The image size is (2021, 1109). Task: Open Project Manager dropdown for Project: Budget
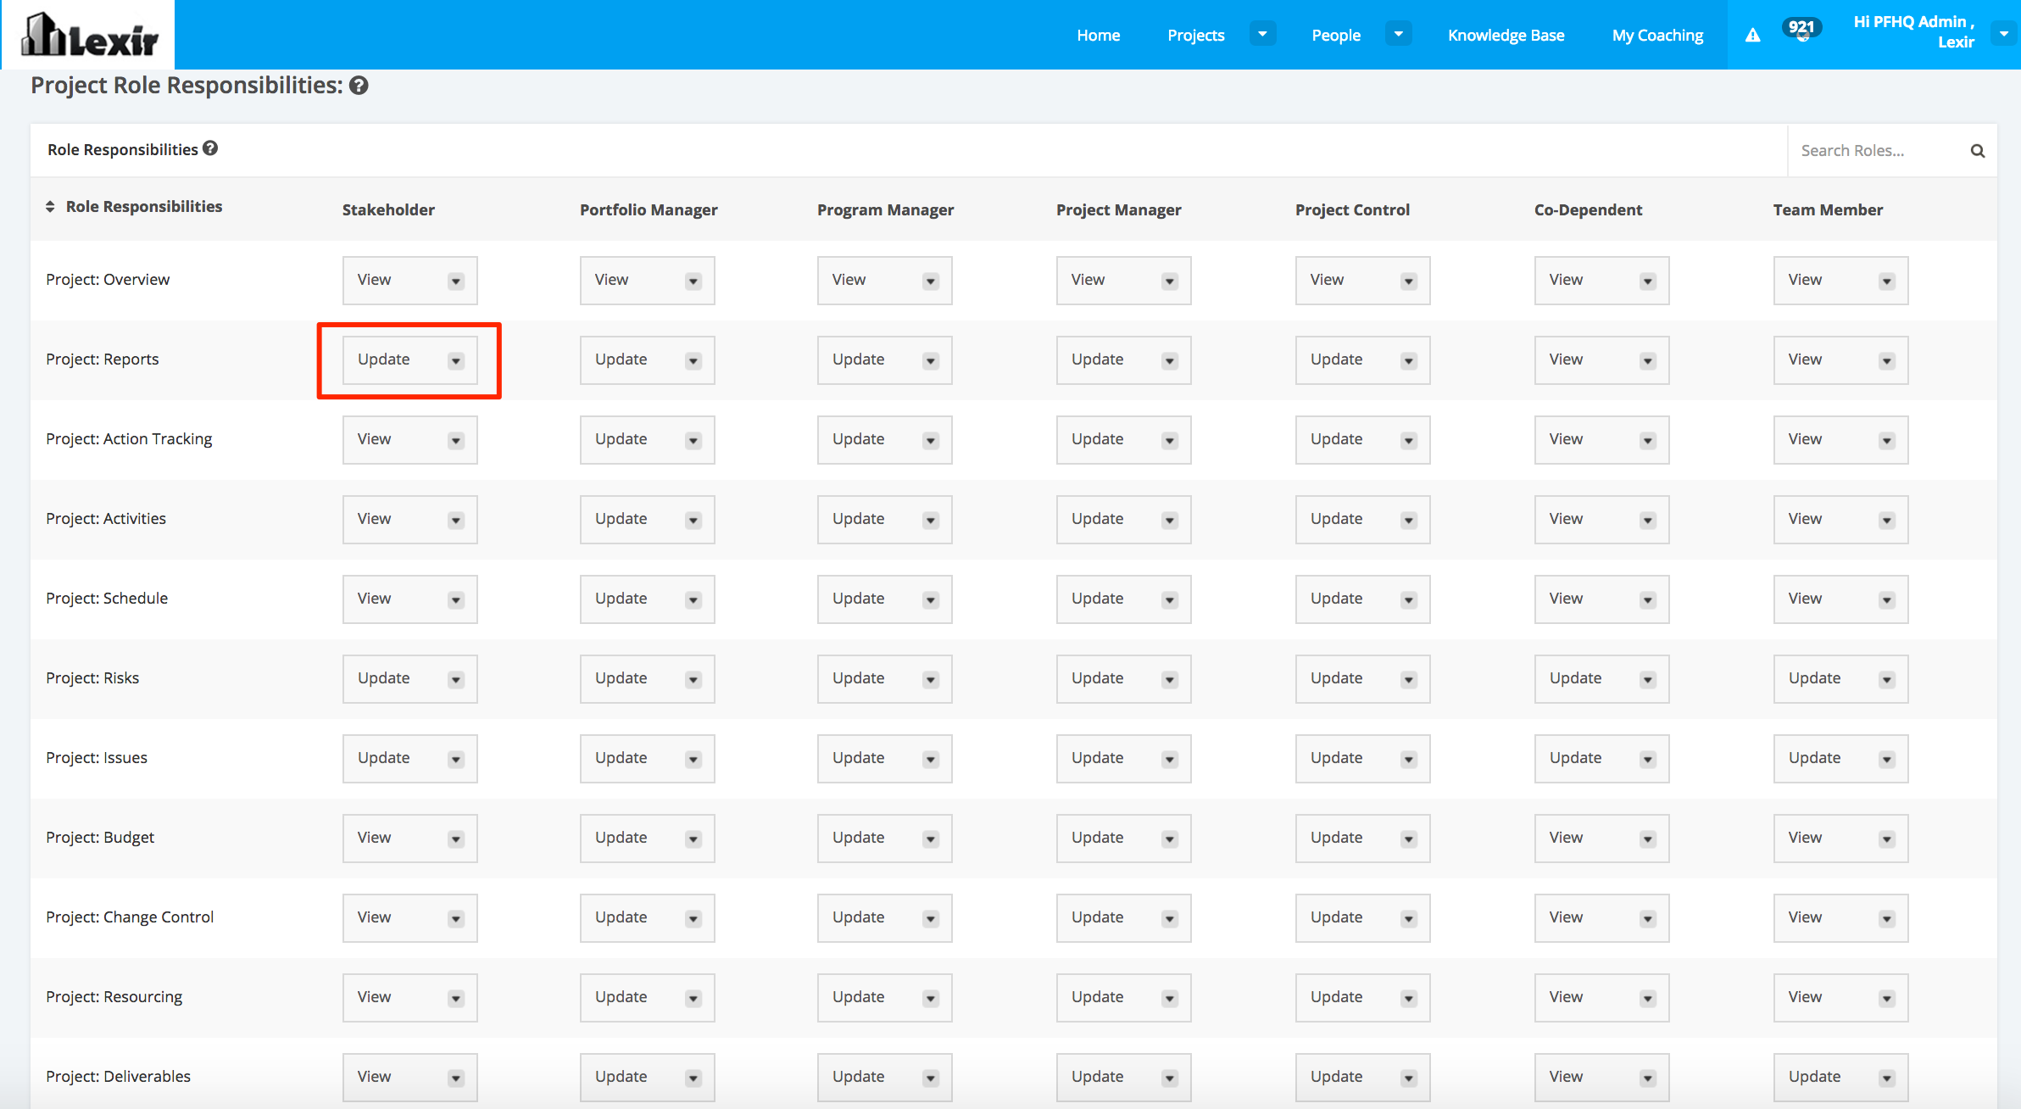pyautogui.click(x=1123, y=839)
